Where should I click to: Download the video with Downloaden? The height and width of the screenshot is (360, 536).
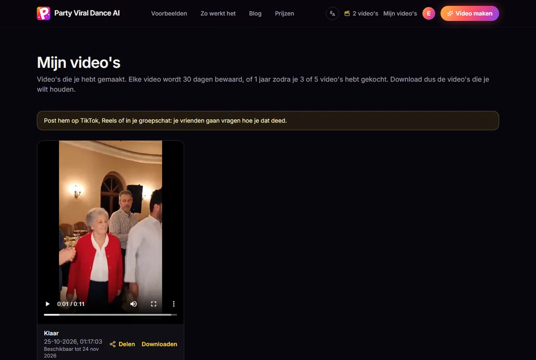(159, 344)
